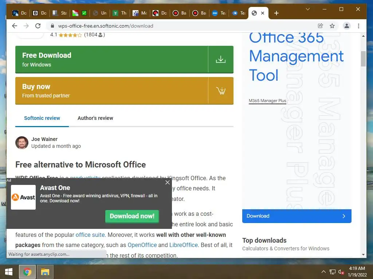Open Office 365 Management Tool ad title
Image resolution: width=373 pixels, height=279 pixels.
(x=296, y=57)
